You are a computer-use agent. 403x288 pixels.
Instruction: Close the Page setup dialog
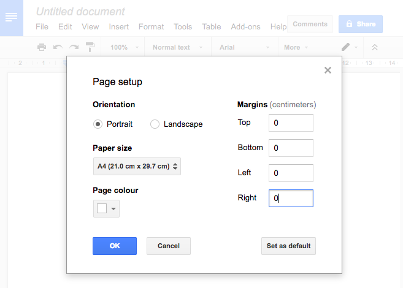(328, 70)
